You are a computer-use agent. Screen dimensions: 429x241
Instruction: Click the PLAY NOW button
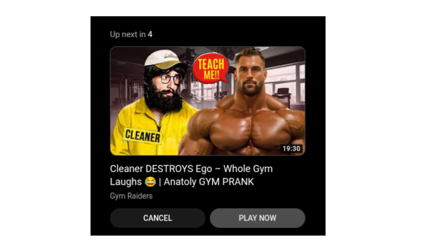257,218
